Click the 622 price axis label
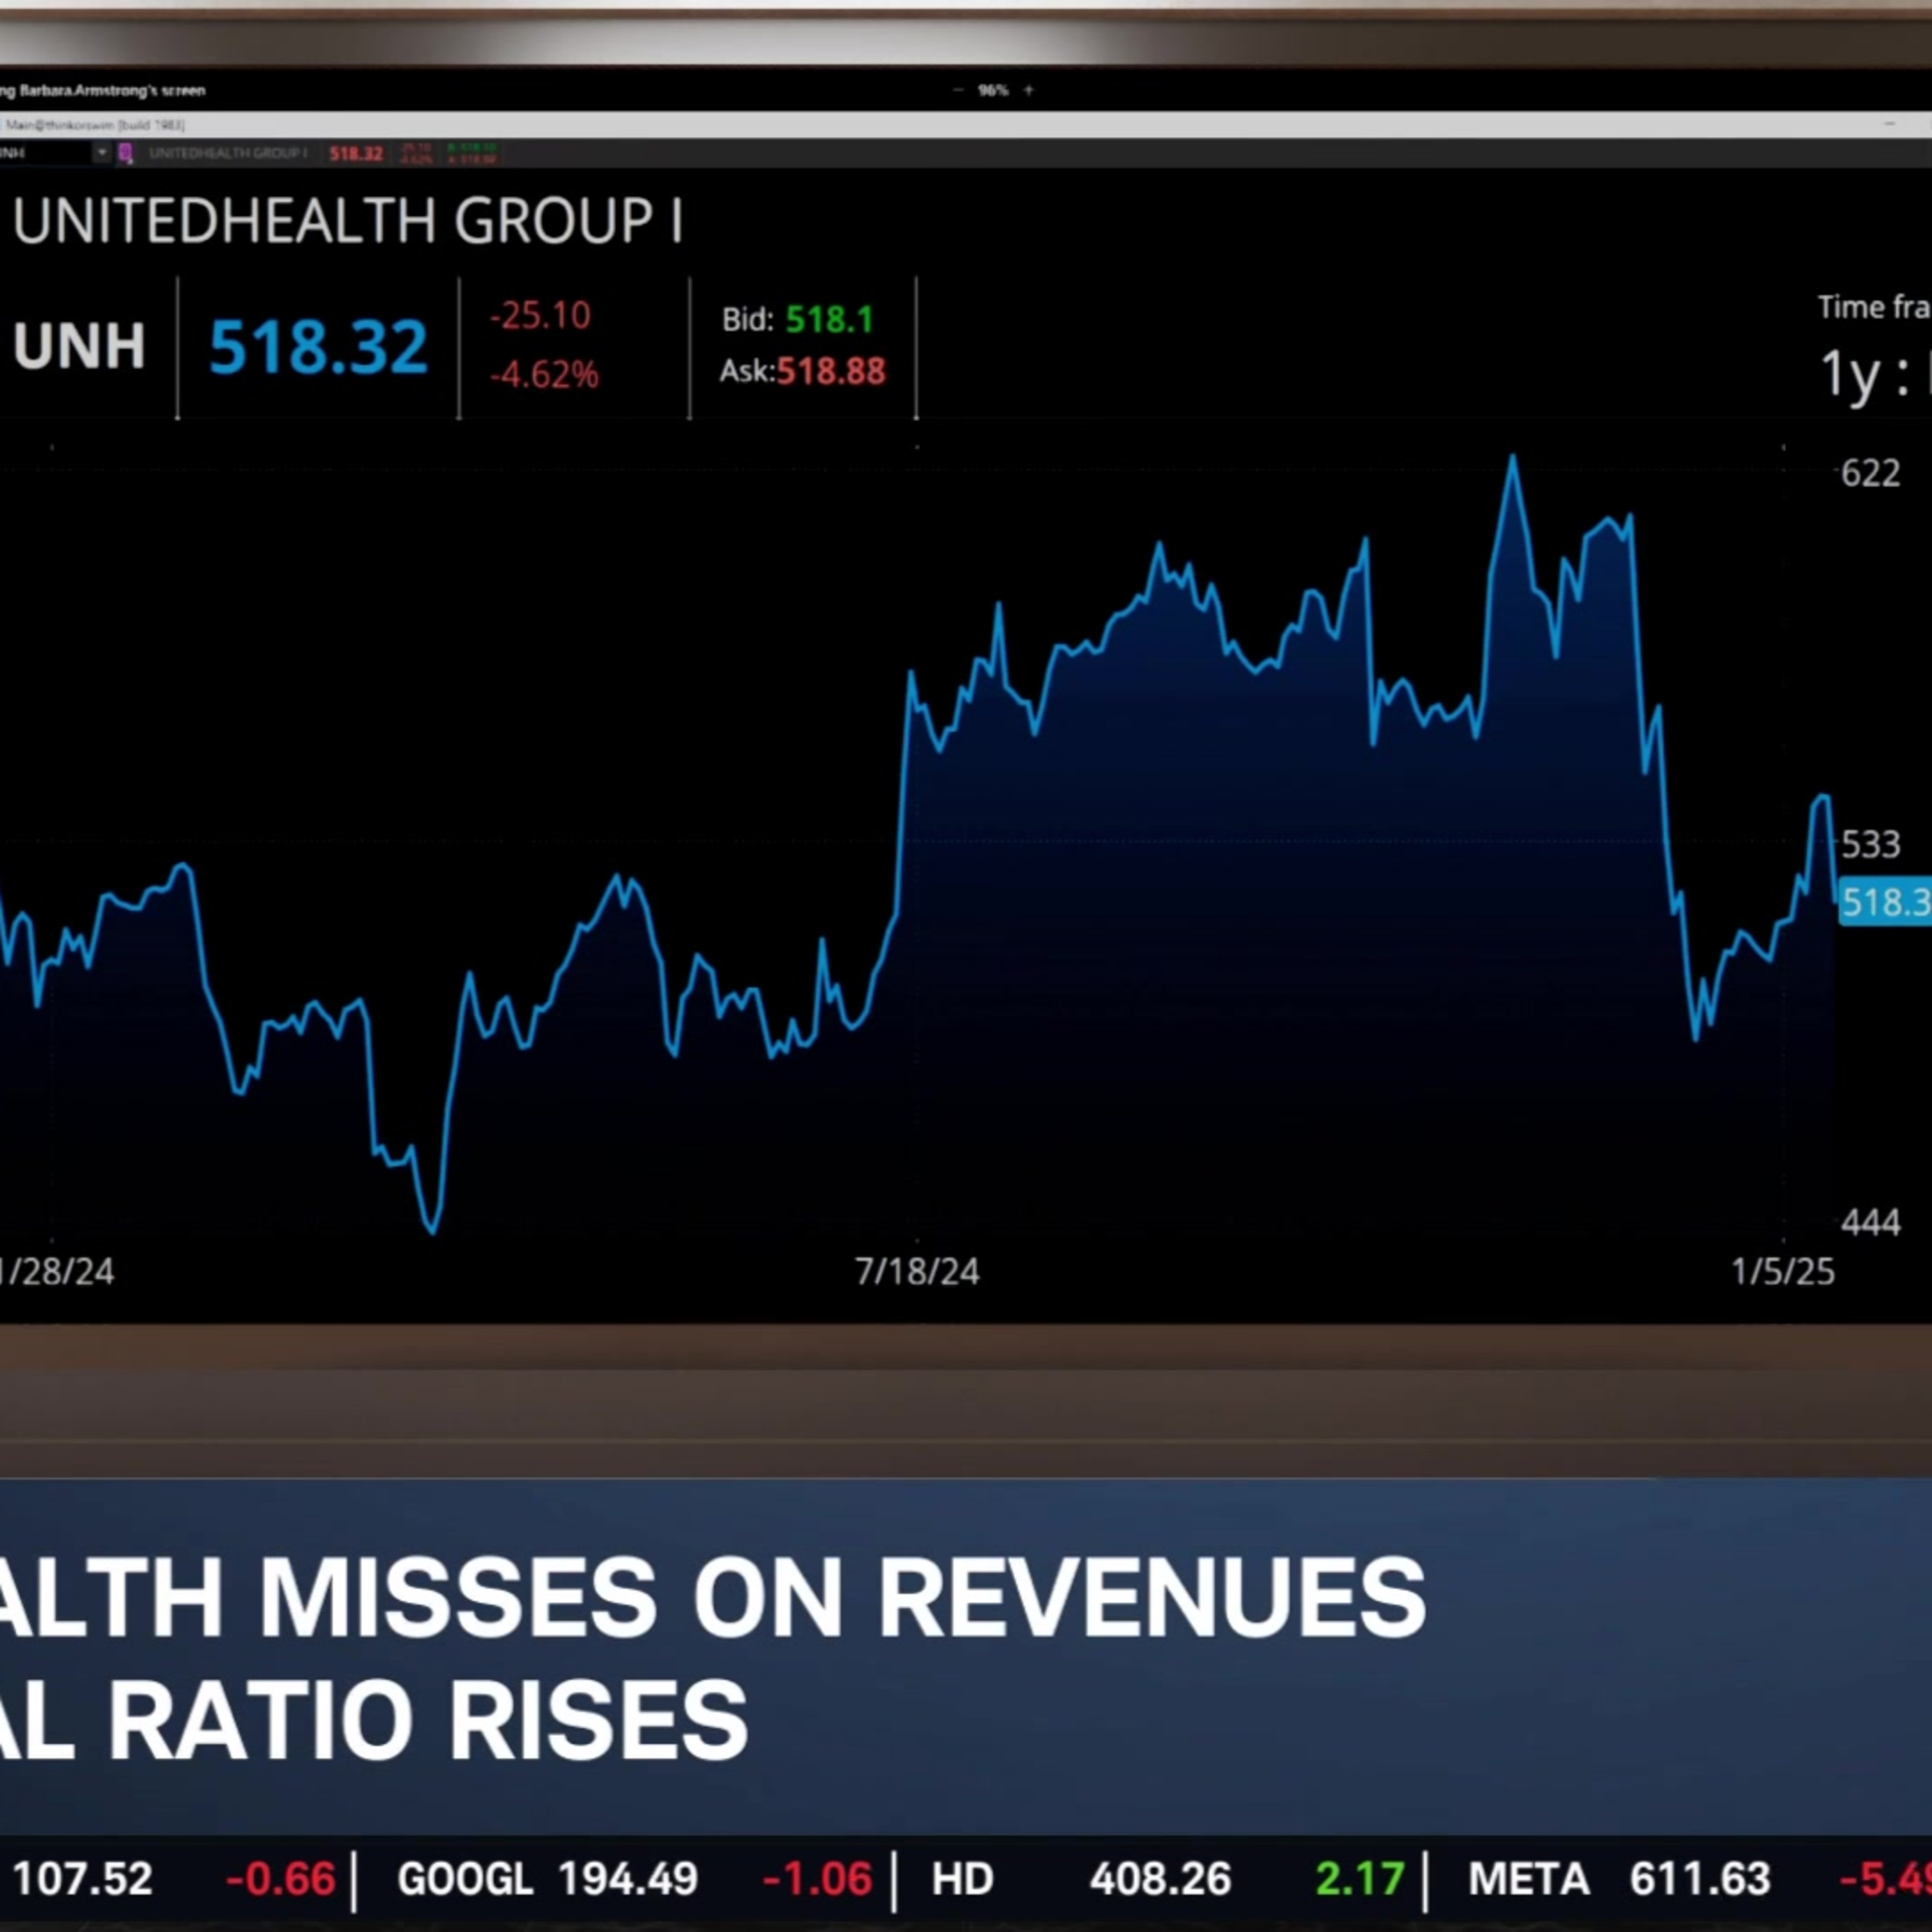Screen dimensions: 1932x1932 coord(1870,473)
